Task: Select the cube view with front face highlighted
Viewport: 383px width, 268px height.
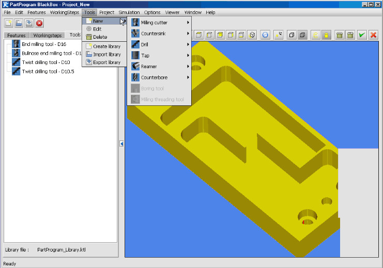Action: (220, 35)
